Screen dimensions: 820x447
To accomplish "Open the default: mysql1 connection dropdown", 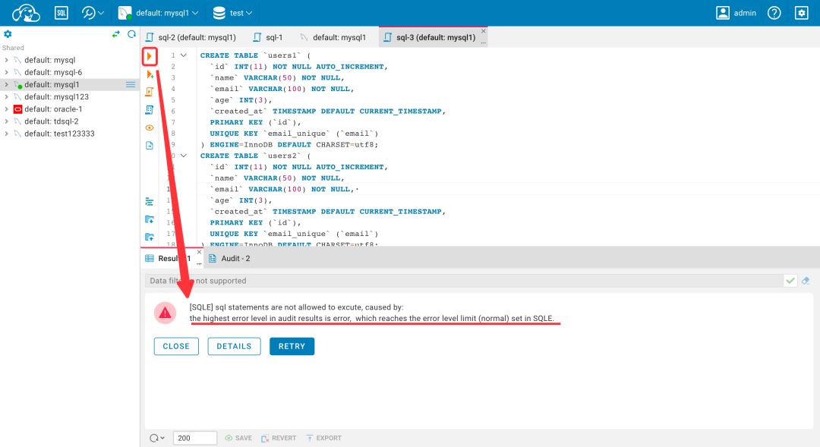I will point(159,12).
